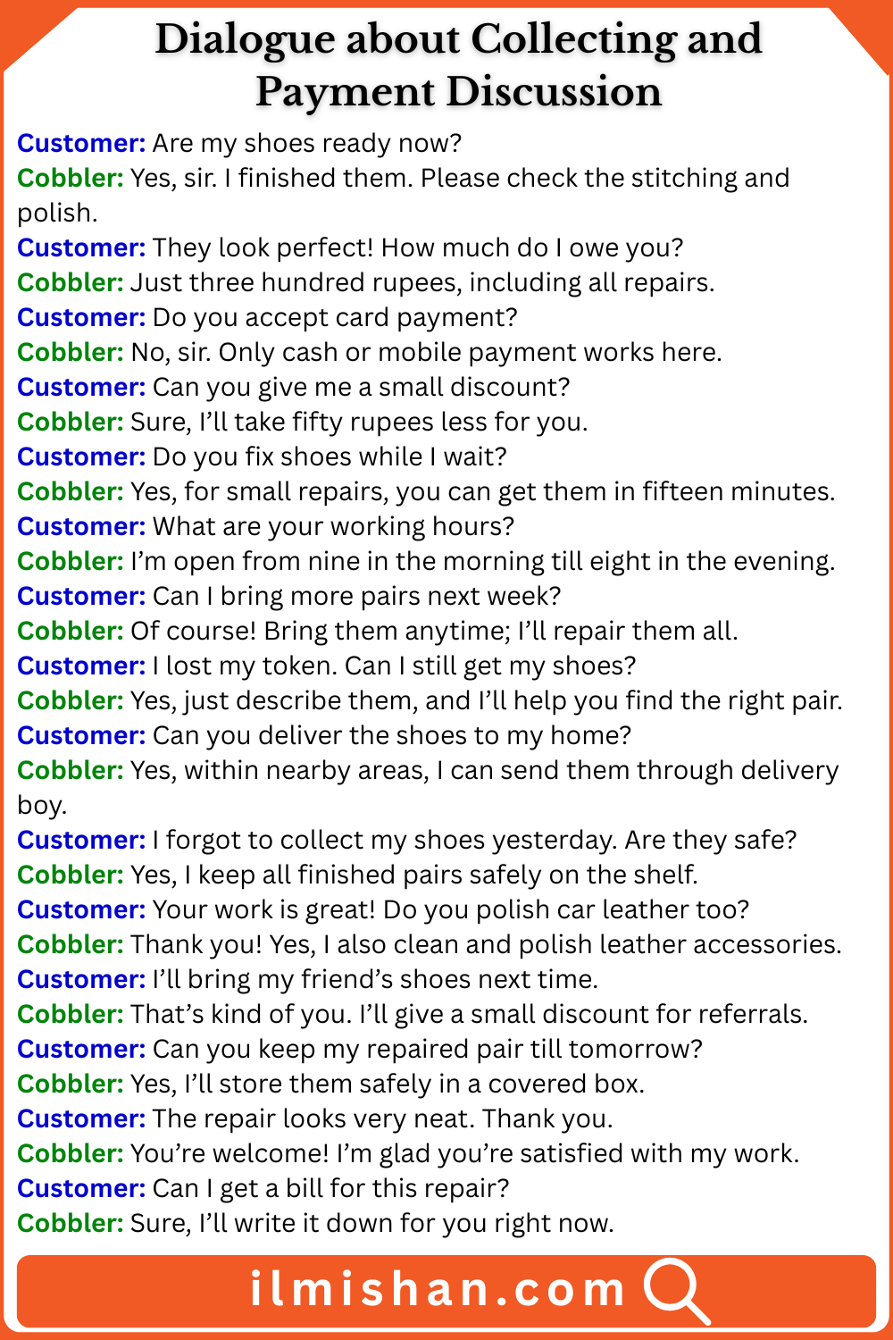
Task: Click the "Dialogue about Collecting and Payment Discussion" title
Action: point(458,65)
